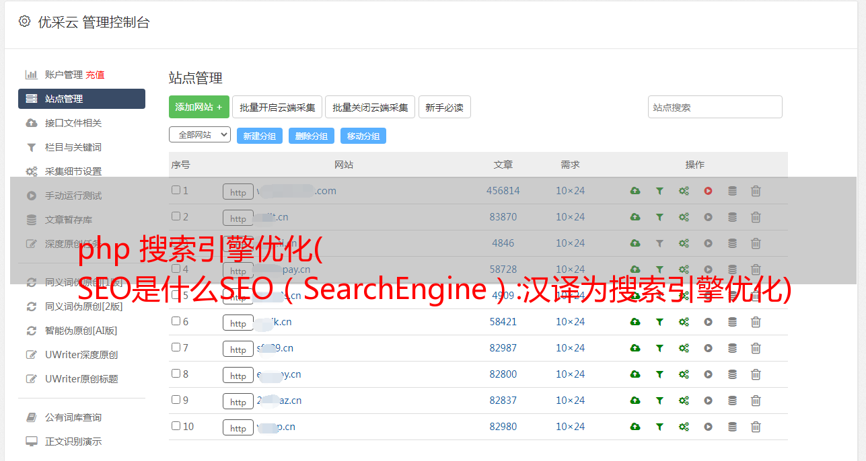Select the checkbox for row 7
This screenshot has height=461, width=866.
tap(176, 347)
